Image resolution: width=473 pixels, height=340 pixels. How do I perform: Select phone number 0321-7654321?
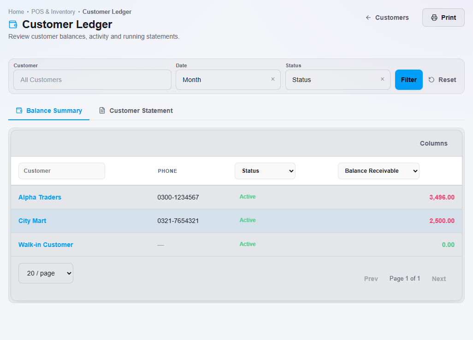pyautogui.click(x=178, y=221)
